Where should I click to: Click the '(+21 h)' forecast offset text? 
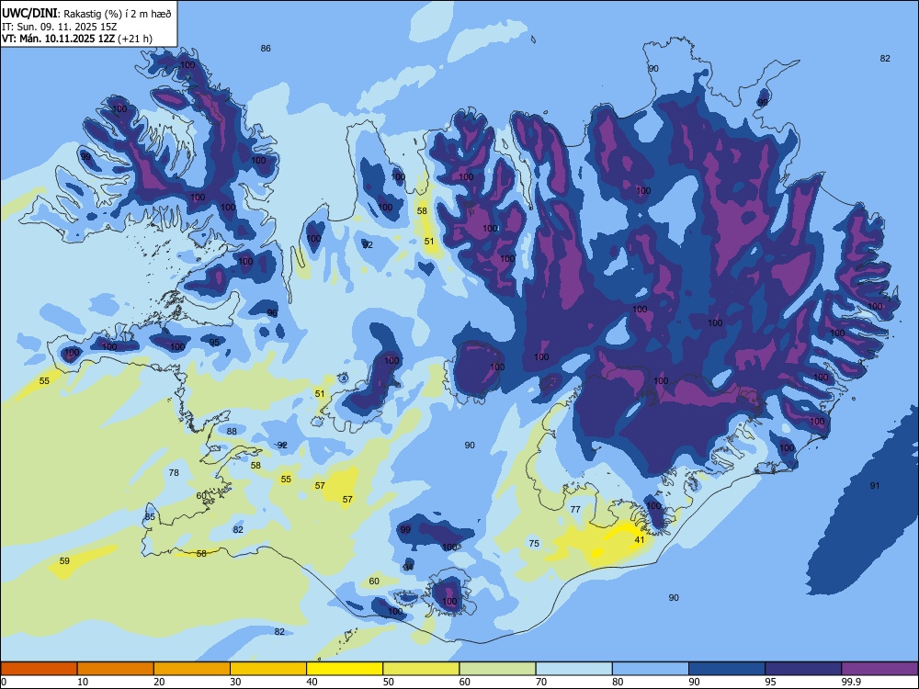(x=135, y=39)
